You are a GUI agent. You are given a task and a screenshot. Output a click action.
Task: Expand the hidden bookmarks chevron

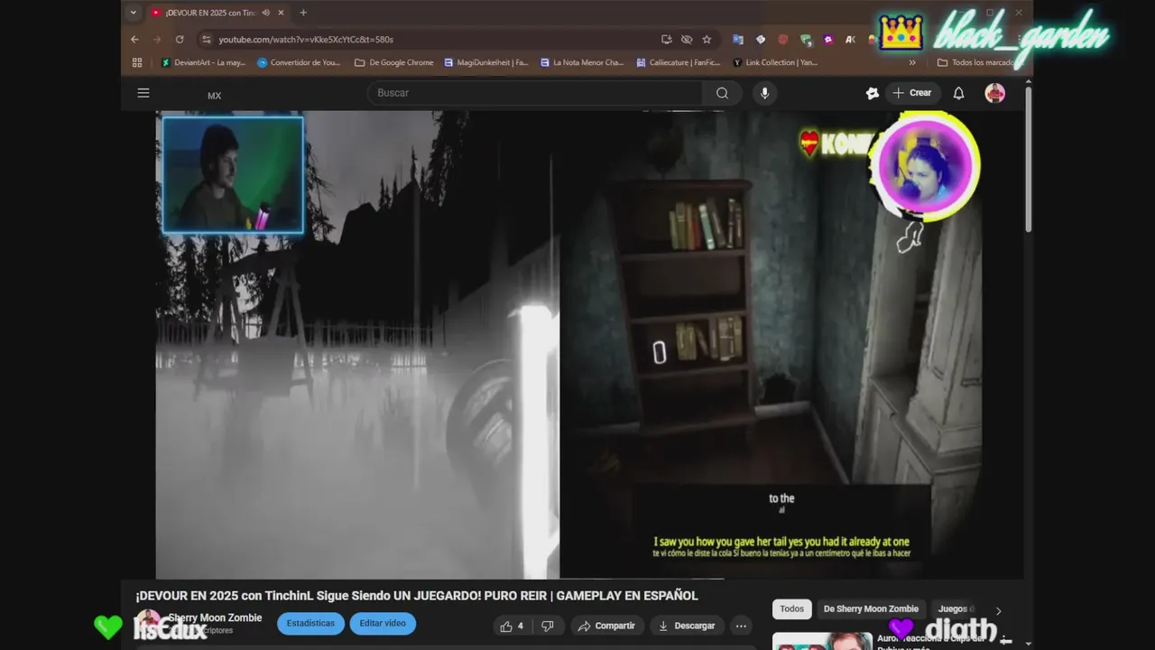tap(912, 62)
